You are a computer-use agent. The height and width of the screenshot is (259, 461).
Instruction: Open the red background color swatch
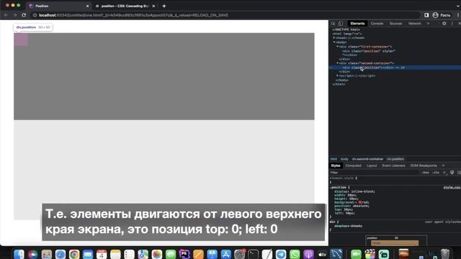tap(360, 202)
